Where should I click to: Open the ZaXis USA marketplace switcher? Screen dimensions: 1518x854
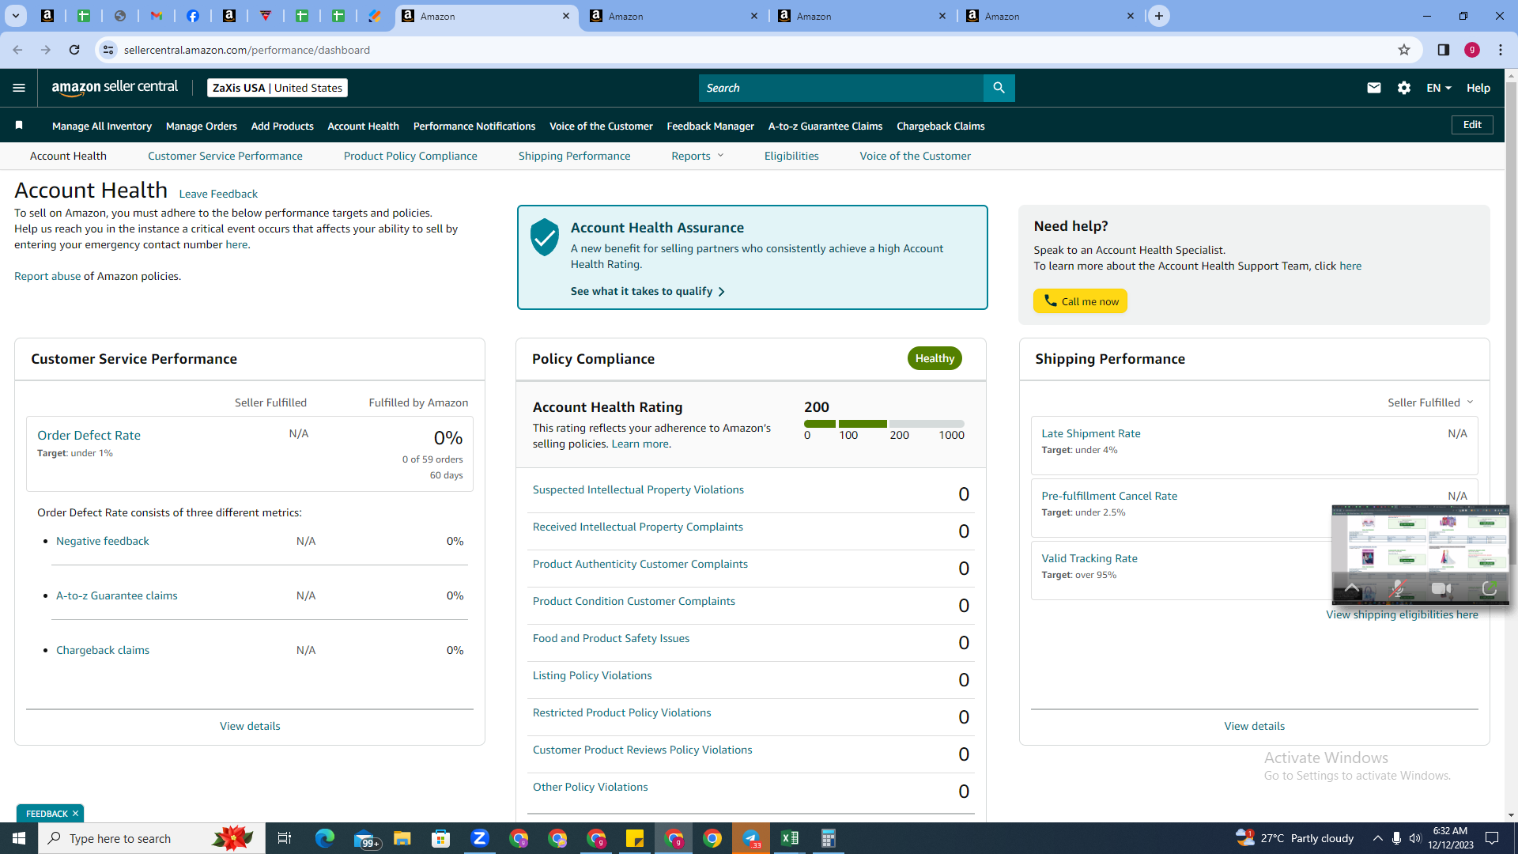(x=278, y=88)
